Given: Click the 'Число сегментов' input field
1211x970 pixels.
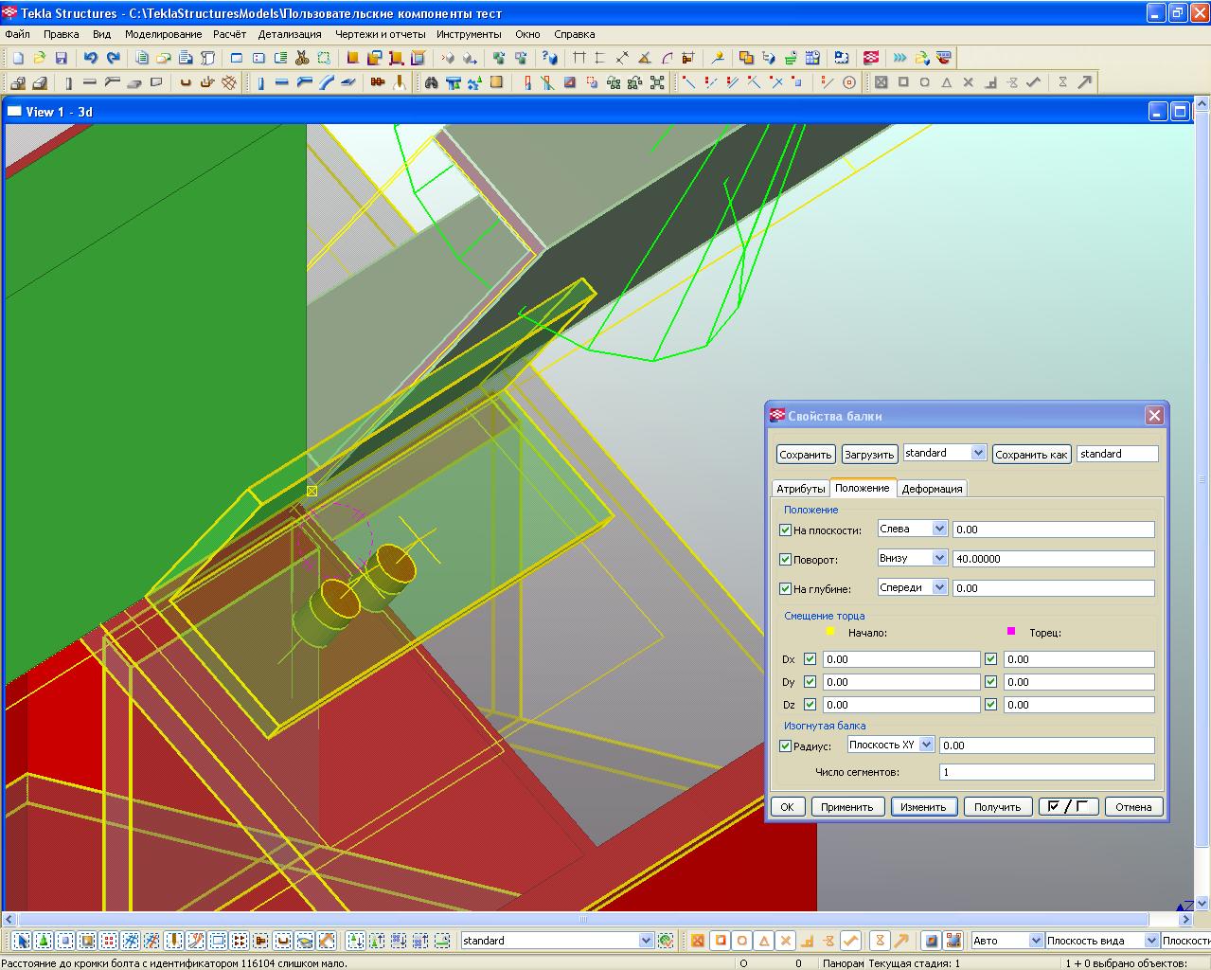Looking at the screenshot, I should coord(1046,773).
